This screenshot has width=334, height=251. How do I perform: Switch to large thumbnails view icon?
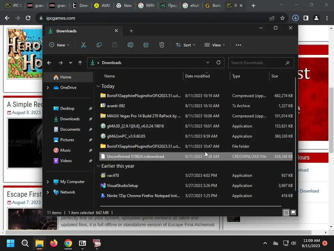point(293,212)
